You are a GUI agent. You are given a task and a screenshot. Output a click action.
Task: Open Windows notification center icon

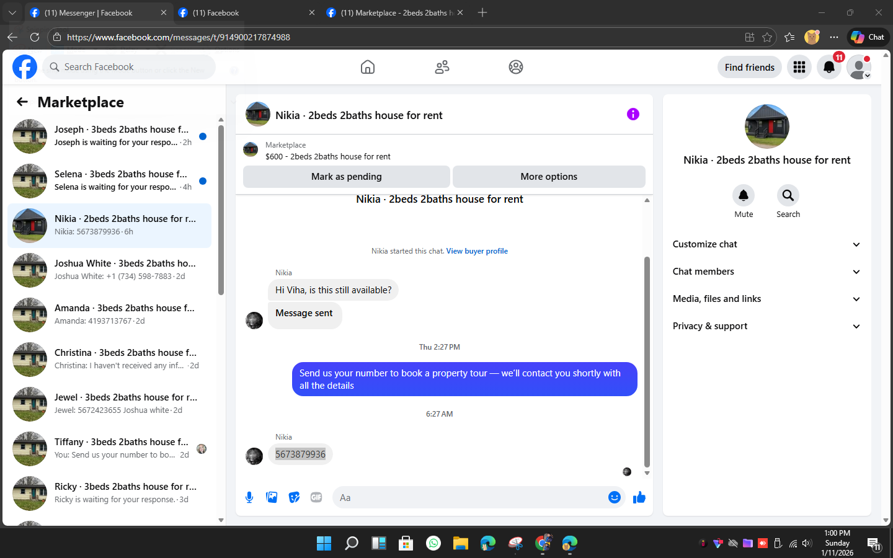point(874,544)
